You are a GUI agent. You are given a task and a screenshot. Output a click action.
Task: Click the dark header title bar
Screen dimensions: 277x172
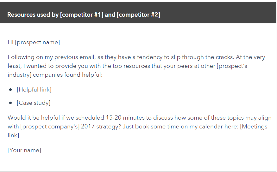click(x=138, y=13)
